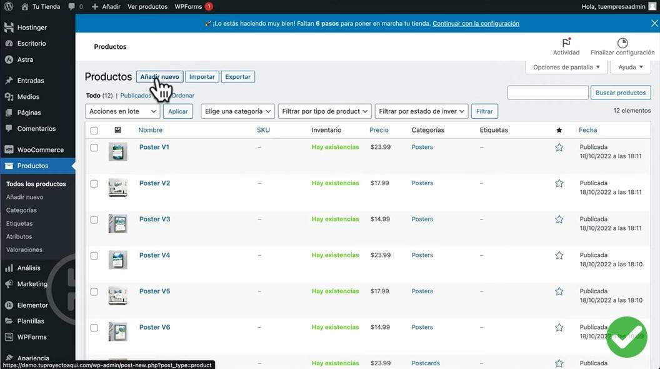Screen dimensions: 660x369
Task: Click the Entradas pin icon
Action: pos(9,81)
